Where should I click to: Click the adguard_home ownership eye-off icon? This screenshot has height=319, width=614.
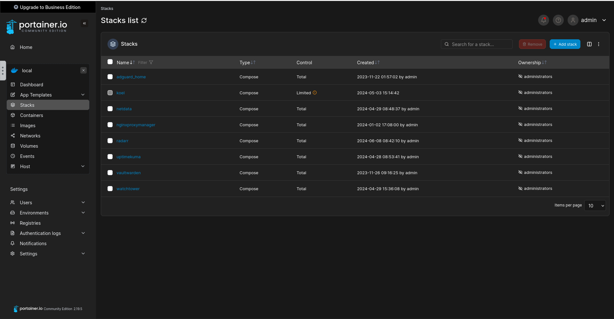coord(520,76)
